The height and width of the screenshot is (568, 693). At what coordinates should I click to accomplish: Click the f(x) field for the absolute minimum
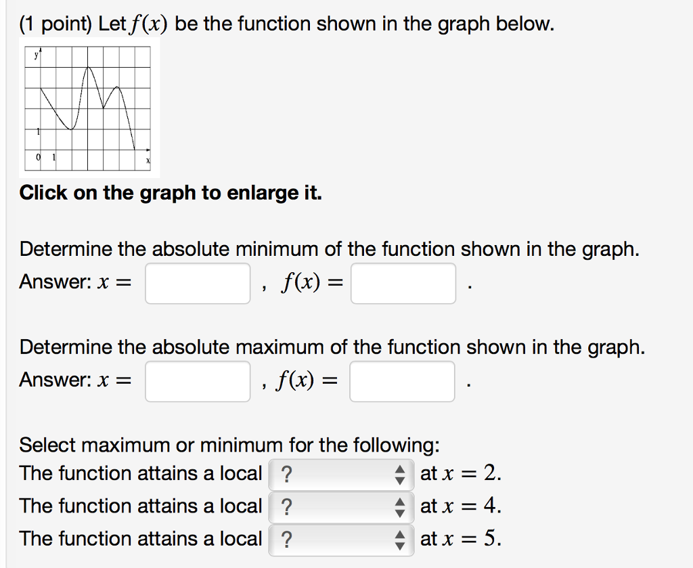pos(403,284)
